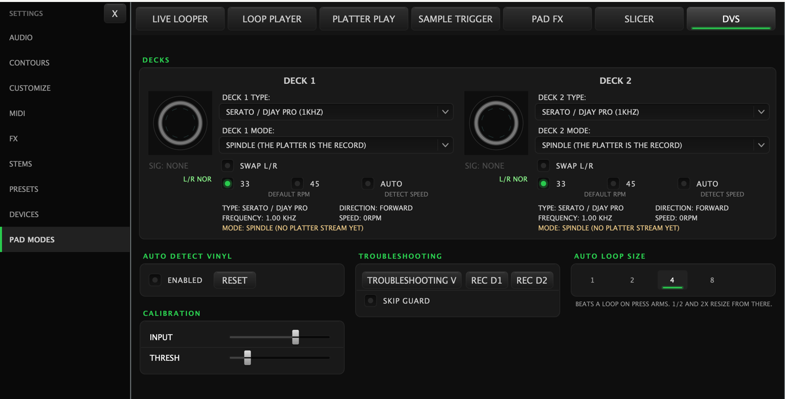
Task: Open the Platter Play tab
Action: point(364,19)
